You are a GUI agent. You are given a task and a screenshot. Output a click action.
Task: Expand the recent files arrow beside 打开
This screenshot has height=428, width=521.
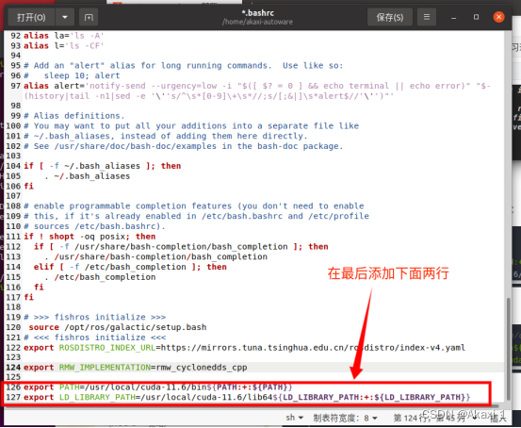tap(65, 17)
